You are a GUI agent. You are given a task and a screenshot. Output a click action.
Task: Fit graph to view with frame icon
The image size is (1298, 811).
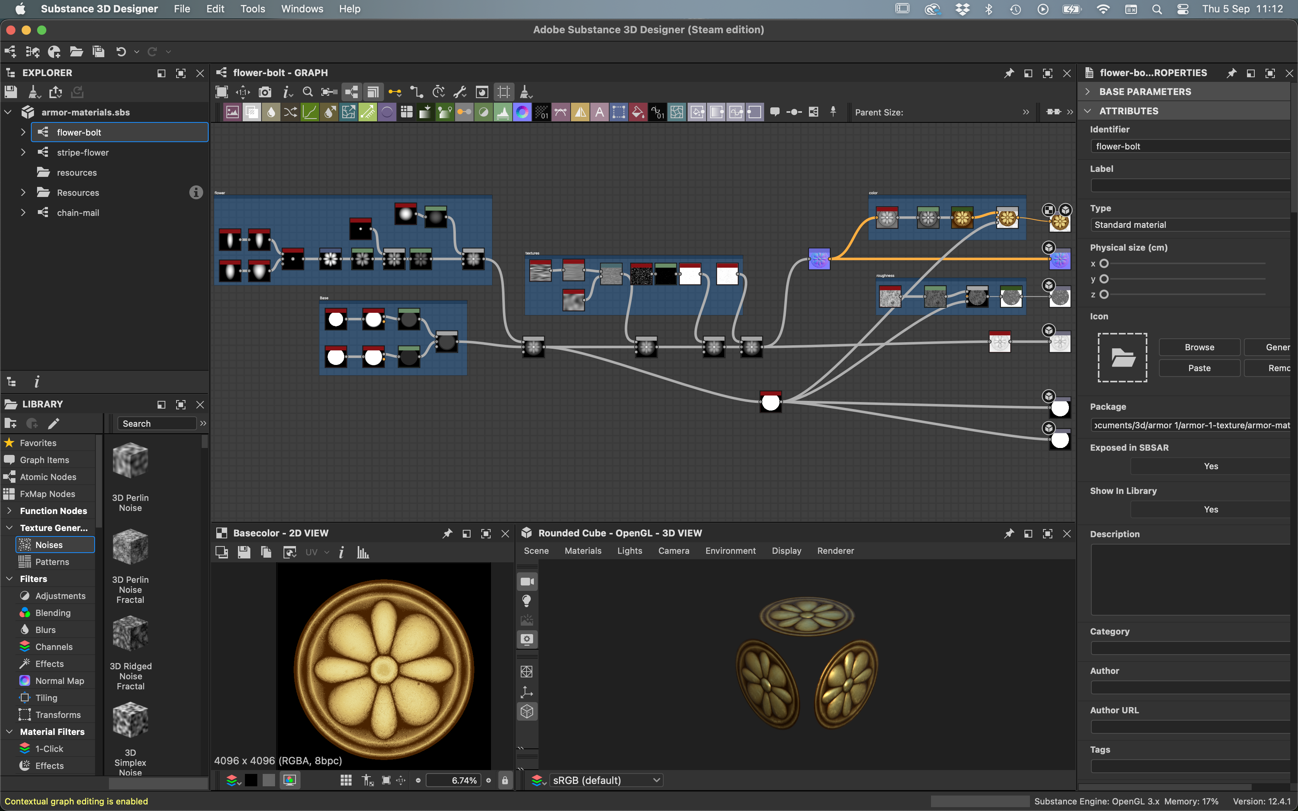tap(221, 92)
